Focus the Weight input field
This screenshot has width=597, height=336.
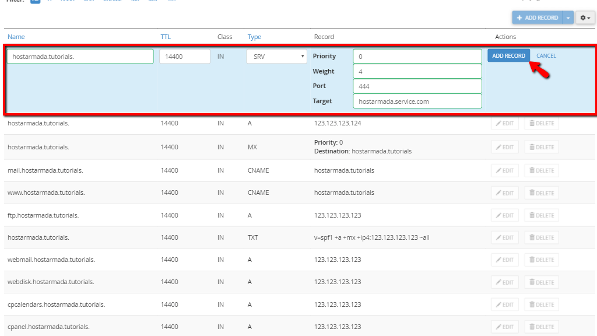[x=417, y=71]
